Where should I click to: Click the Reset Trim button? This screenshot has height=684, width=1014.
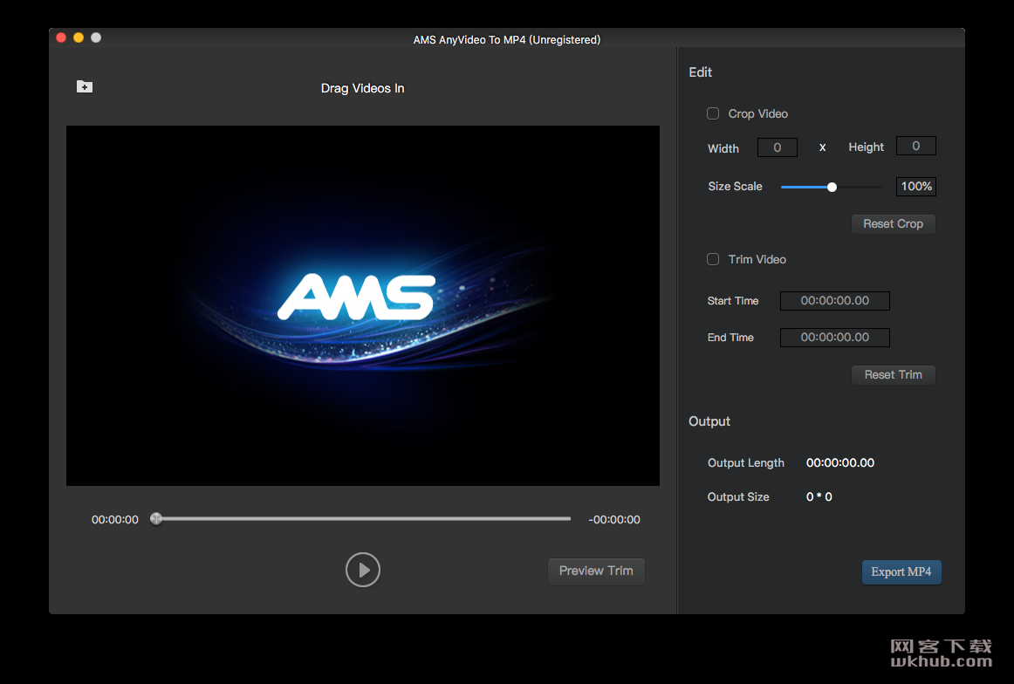tap(893, 375)
